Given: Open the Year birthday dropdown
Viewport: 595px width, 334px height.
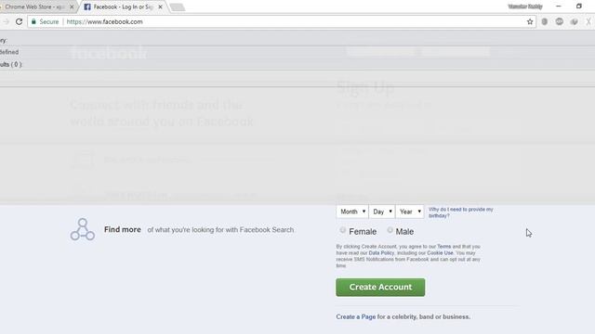Looking at the screenshot, I should tap(409, 212).
